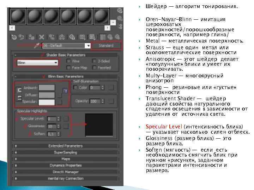Enable the Wire checkbox
This screenshot has width=254, height=190.
tap(69, 61)
